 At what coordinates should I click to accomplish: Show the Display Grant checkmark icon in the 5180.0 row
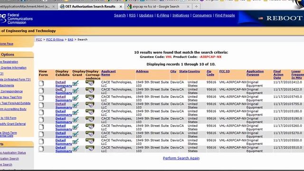(76, 113)
